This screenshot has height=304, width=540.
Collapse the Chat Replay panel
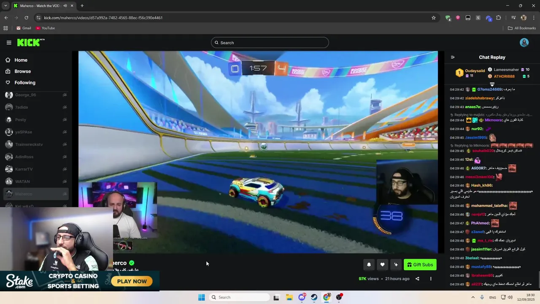point(453,57)
